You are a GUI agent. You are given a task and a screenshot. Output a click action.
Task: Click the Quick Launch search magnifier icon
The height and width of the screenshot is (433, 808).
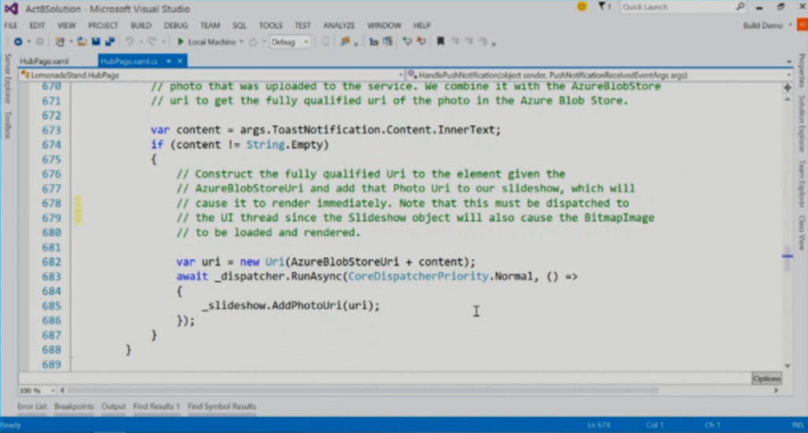pyautogui.click(x=740, y=6)
